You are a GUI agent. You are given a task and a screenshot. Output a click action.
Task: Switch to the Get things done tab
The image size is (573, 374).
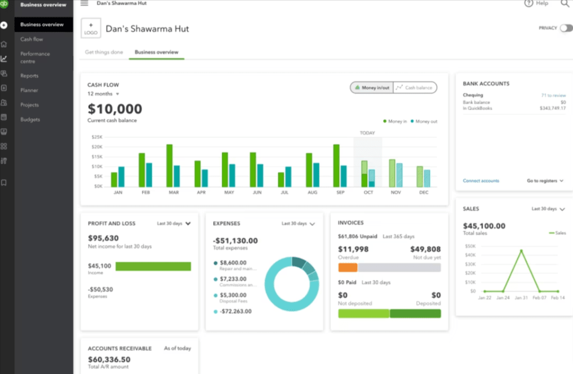pos(104,52)
